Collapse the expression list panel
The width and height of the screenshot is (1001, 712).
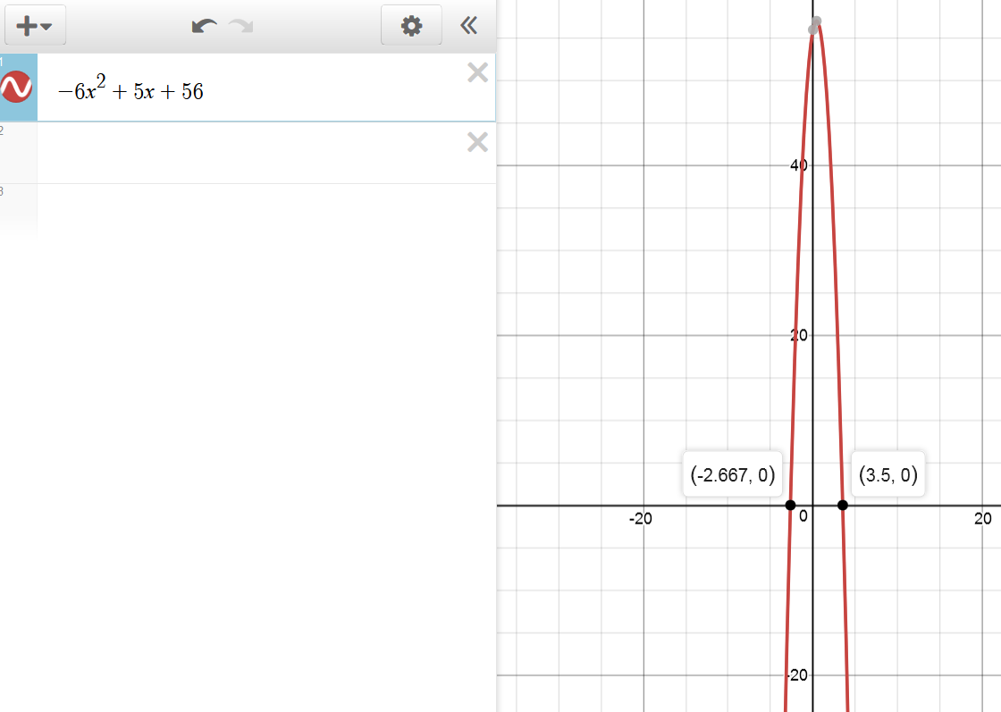(468, 26)
